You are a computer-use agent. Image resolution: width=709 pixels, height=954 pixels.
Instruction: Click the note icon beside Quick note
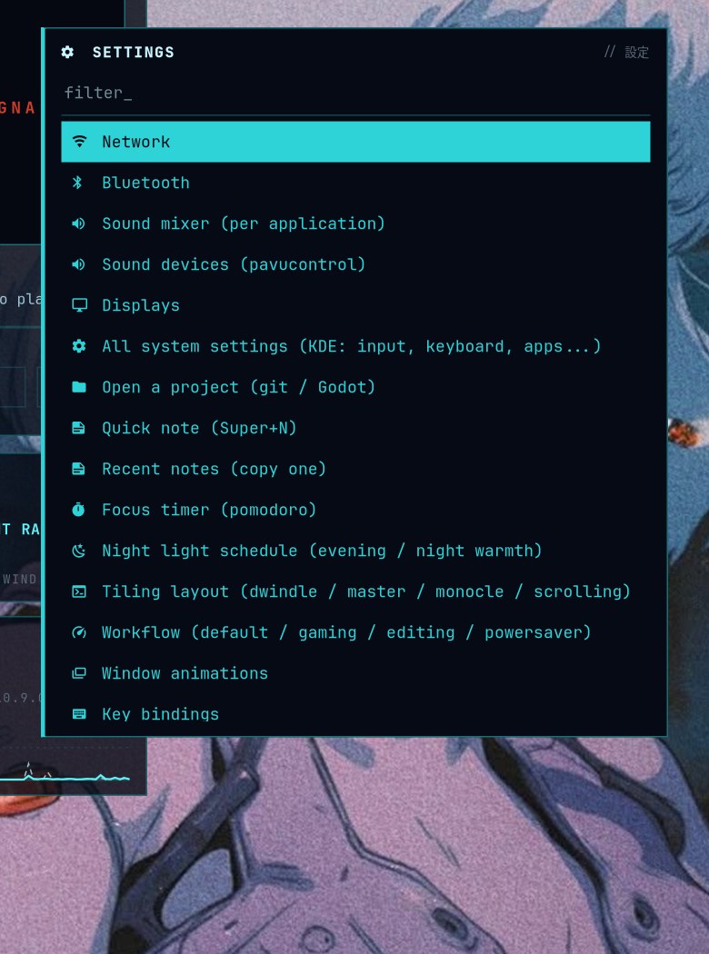pyautogui.click(x=78, y=428)
